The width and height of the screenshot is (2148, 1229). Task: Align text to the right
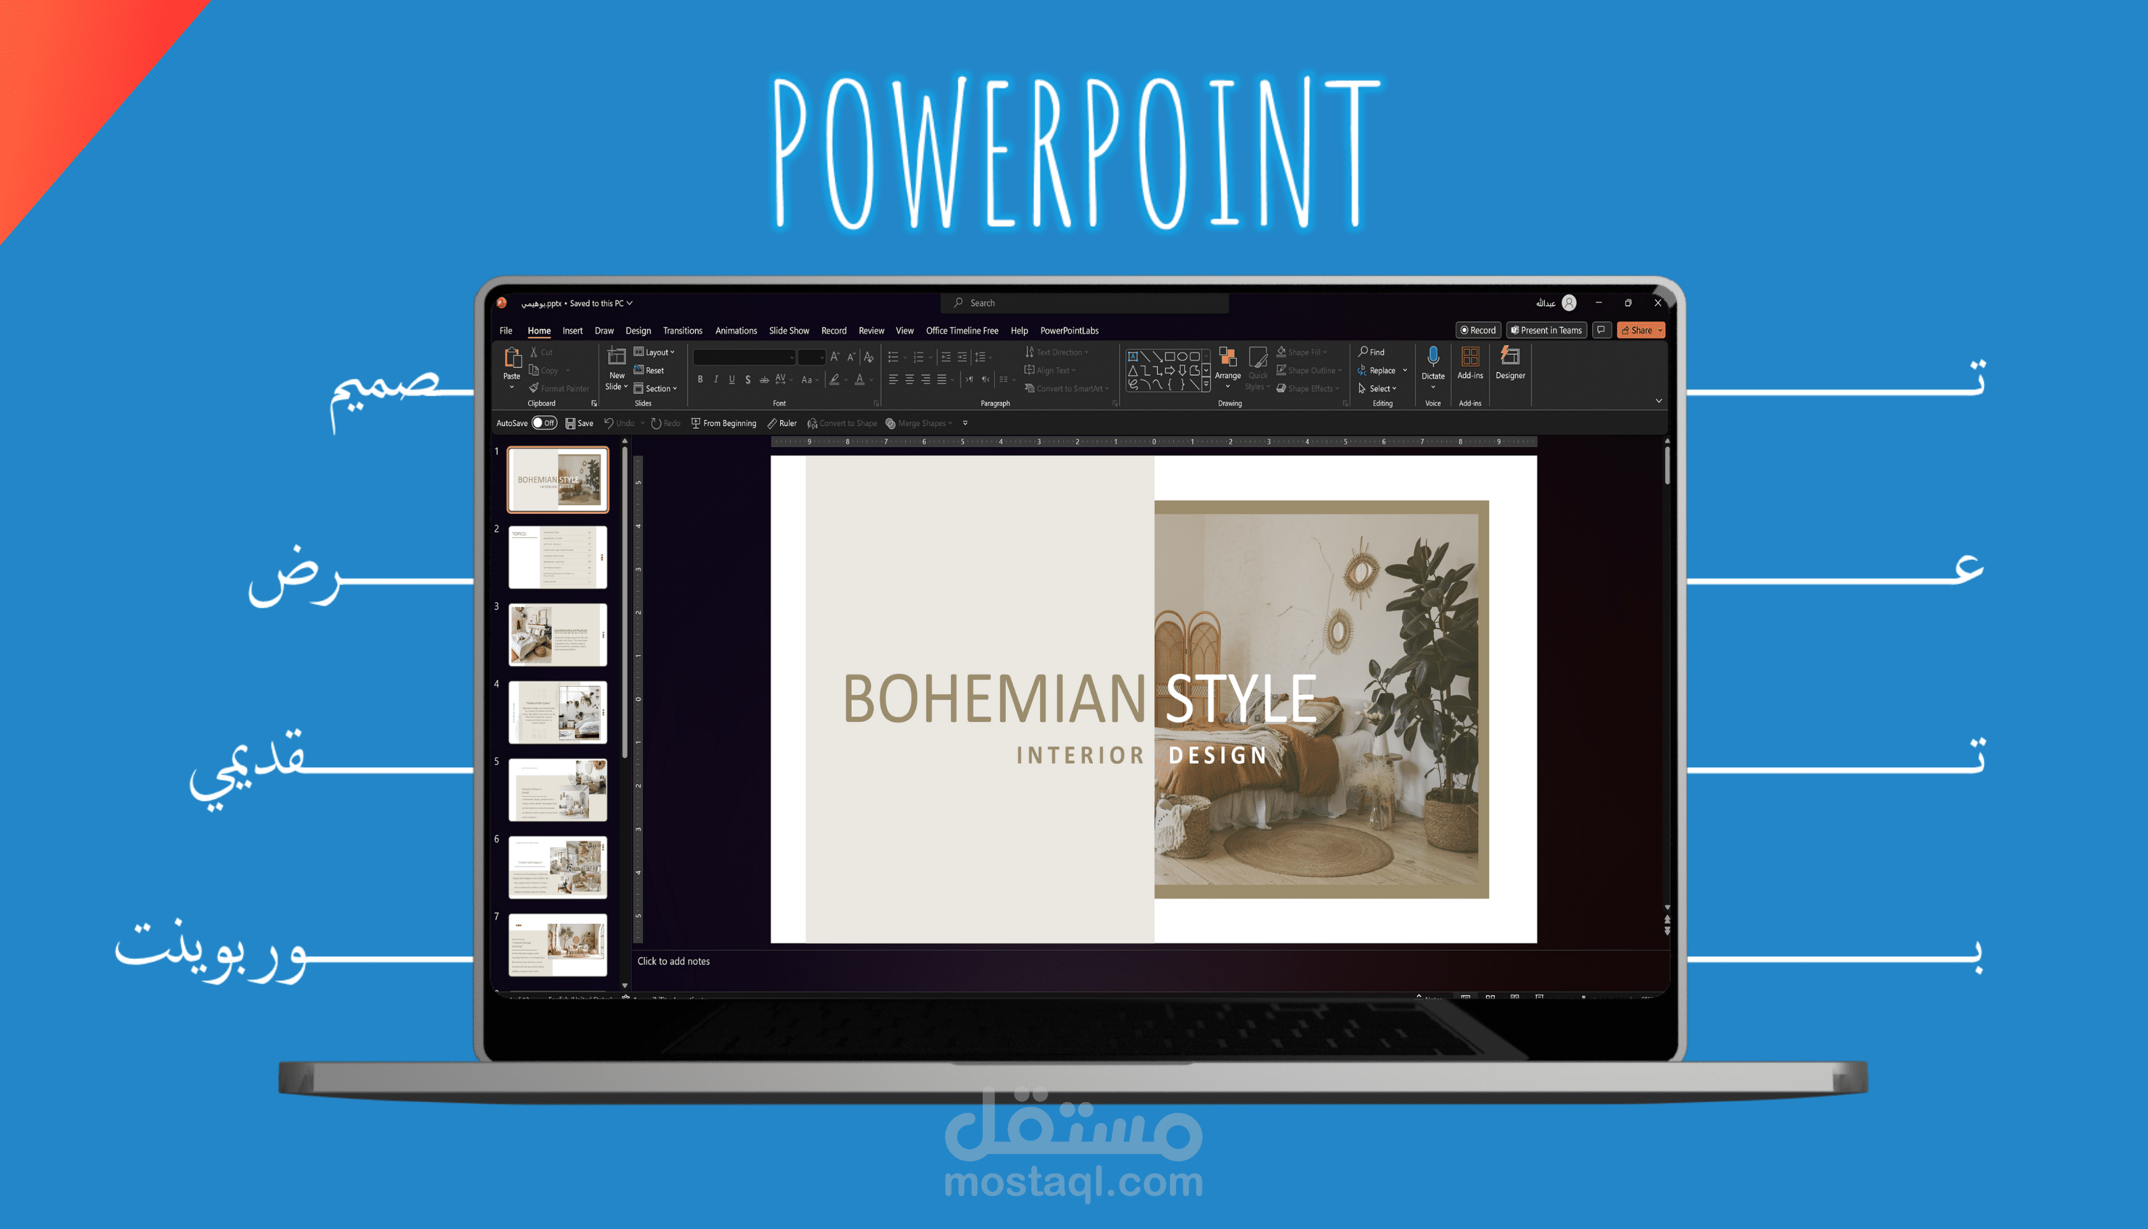click(x=925, y=380)
